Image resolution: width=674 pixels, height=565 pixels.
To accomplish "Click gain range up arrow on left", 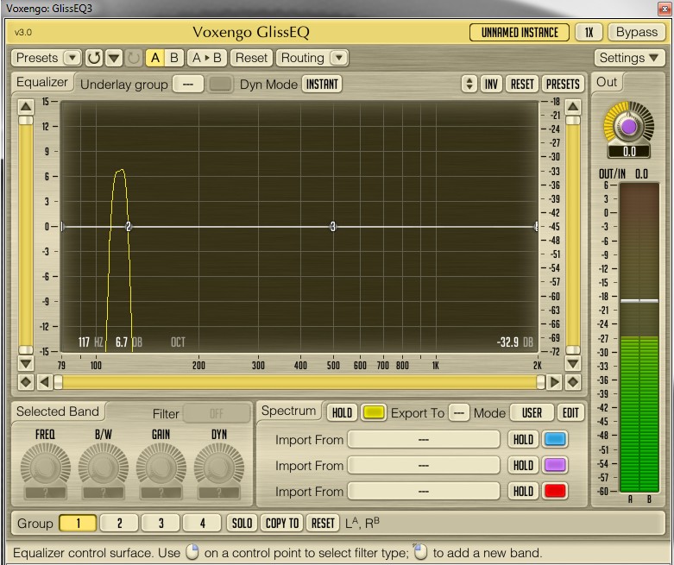I will pyautogui.click(x=26, y=107).
